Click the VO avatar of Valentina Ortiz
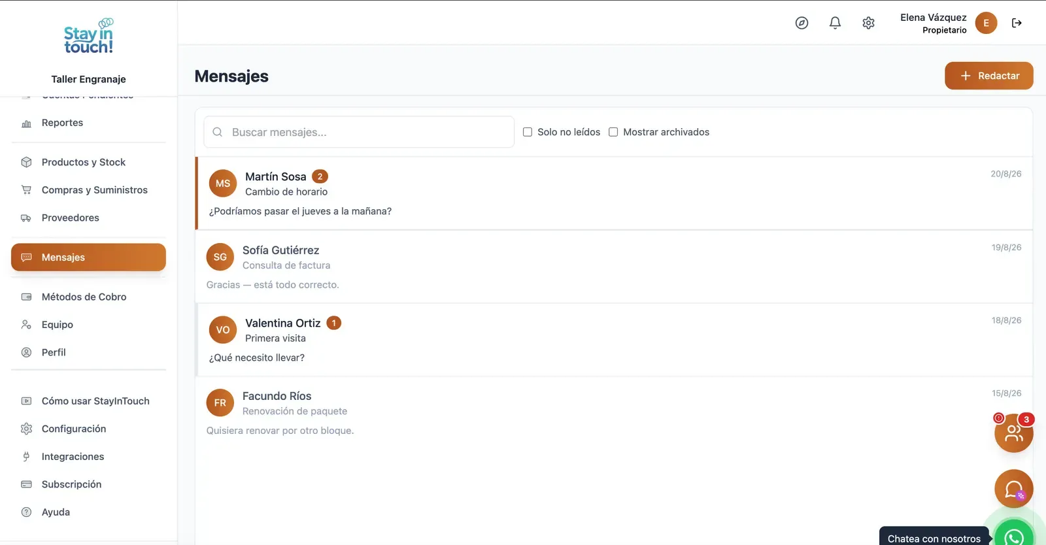Viewport: 1046px width, 545px height. click(223, 330)
